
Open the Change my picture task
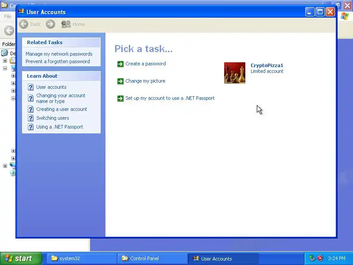(145, 81)
